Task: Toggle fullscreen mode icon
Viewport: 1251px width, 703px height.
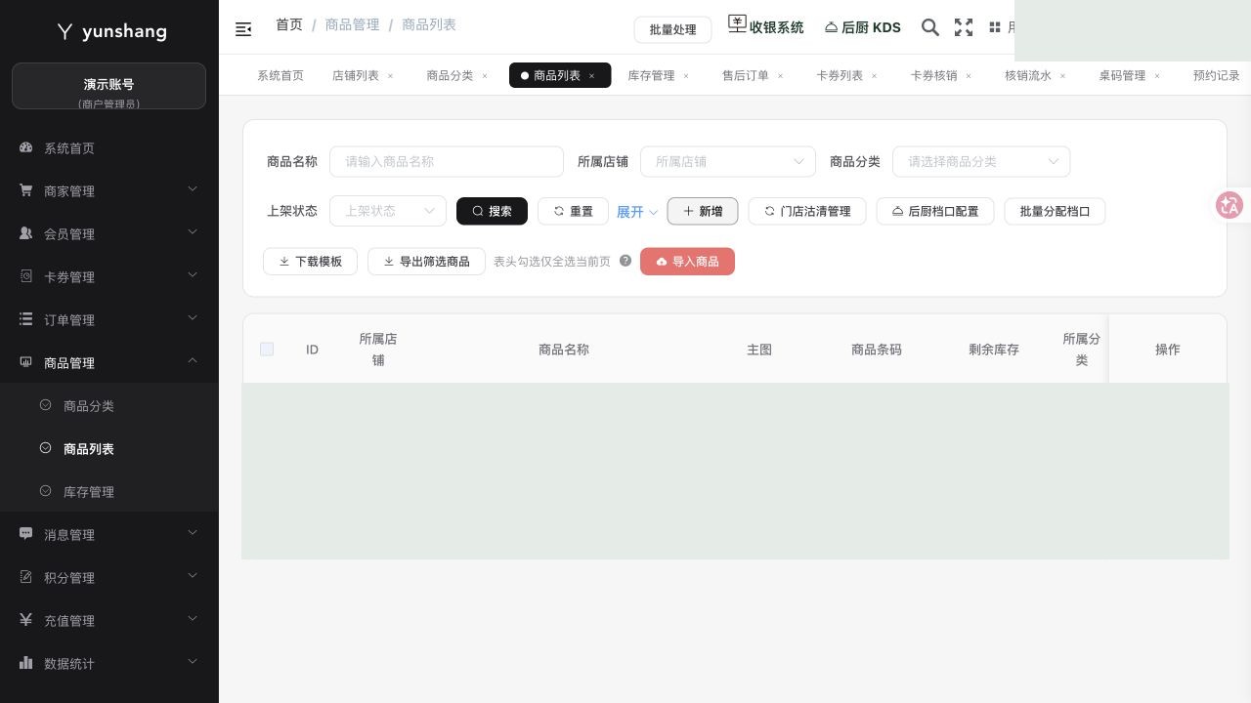Action: pyautogui.click(x=964, y=27)
